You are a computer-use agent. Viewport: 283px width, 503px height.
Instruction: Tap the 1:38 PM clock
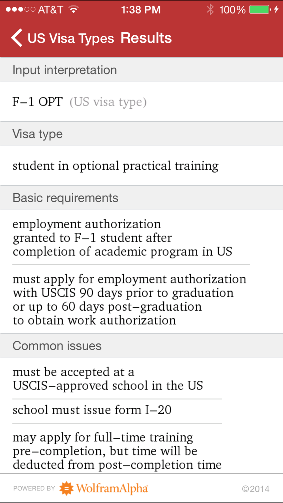tap(141, 10)
